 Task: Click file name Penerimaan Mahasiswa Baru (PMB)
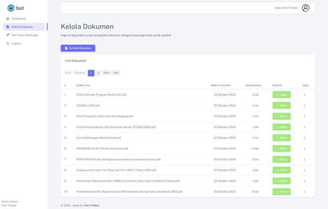(x=128, y=181)
